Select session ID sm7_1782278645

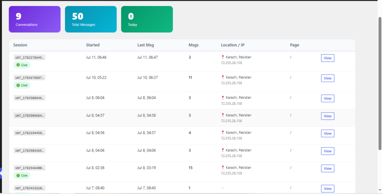[29, 57]
